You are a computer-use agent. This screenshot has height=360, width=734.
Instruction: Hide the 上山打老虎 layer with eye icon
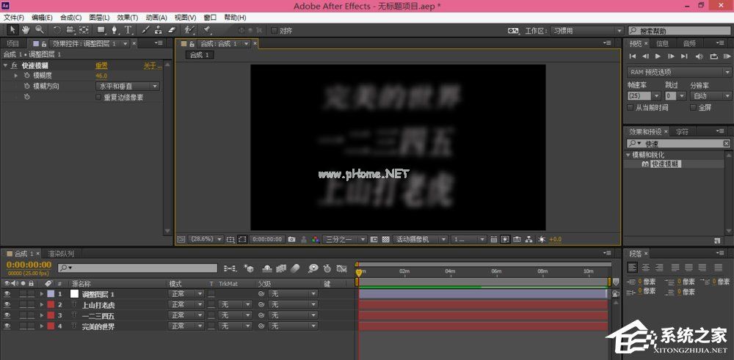tap(7, 304)
